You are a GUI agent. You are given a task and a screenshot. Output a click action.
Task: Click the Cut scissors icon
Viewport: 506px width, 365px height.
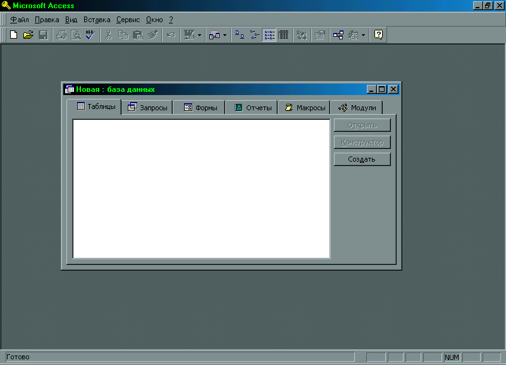[109, 35]
